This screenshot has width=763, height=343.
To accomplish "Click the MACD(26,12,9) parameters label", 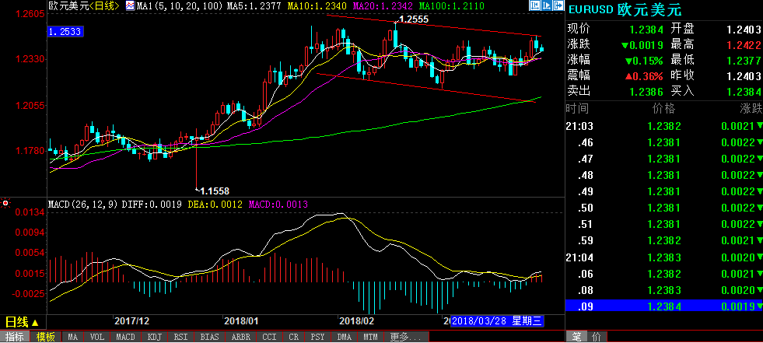I will 82,205.
